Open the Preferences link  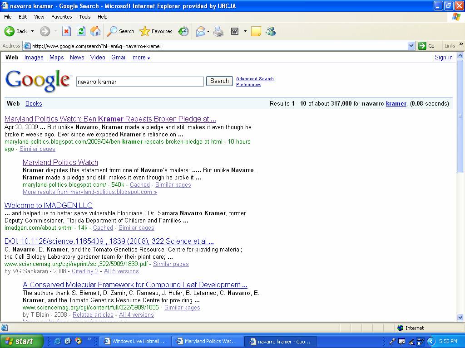(248, 85)
